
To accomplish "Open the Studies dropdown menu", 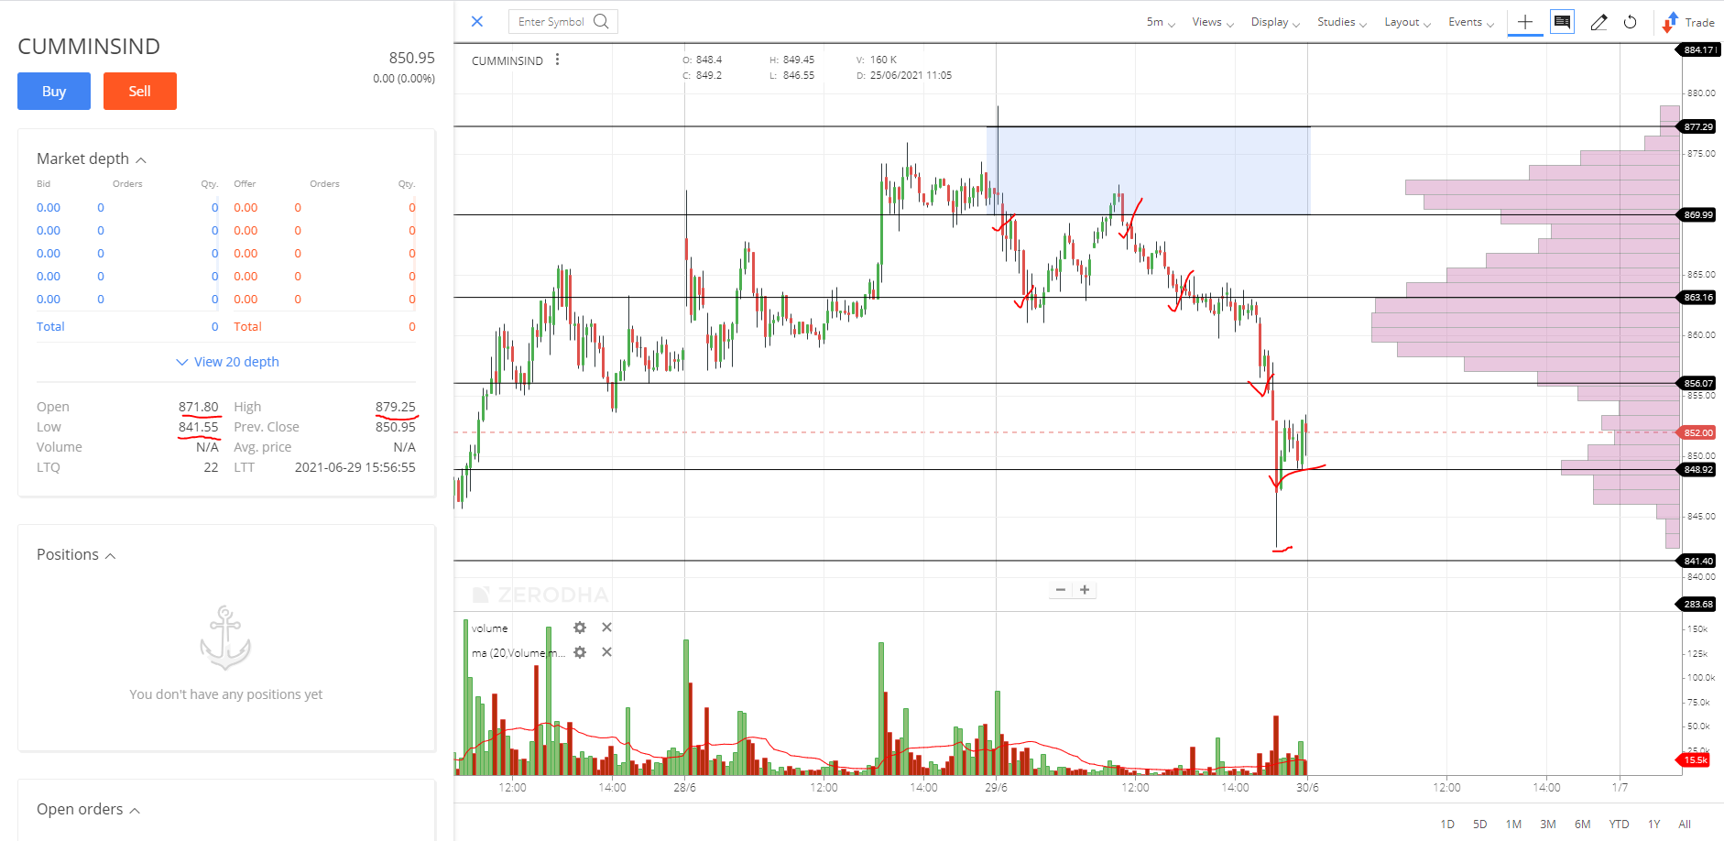I will (1342, 22).
